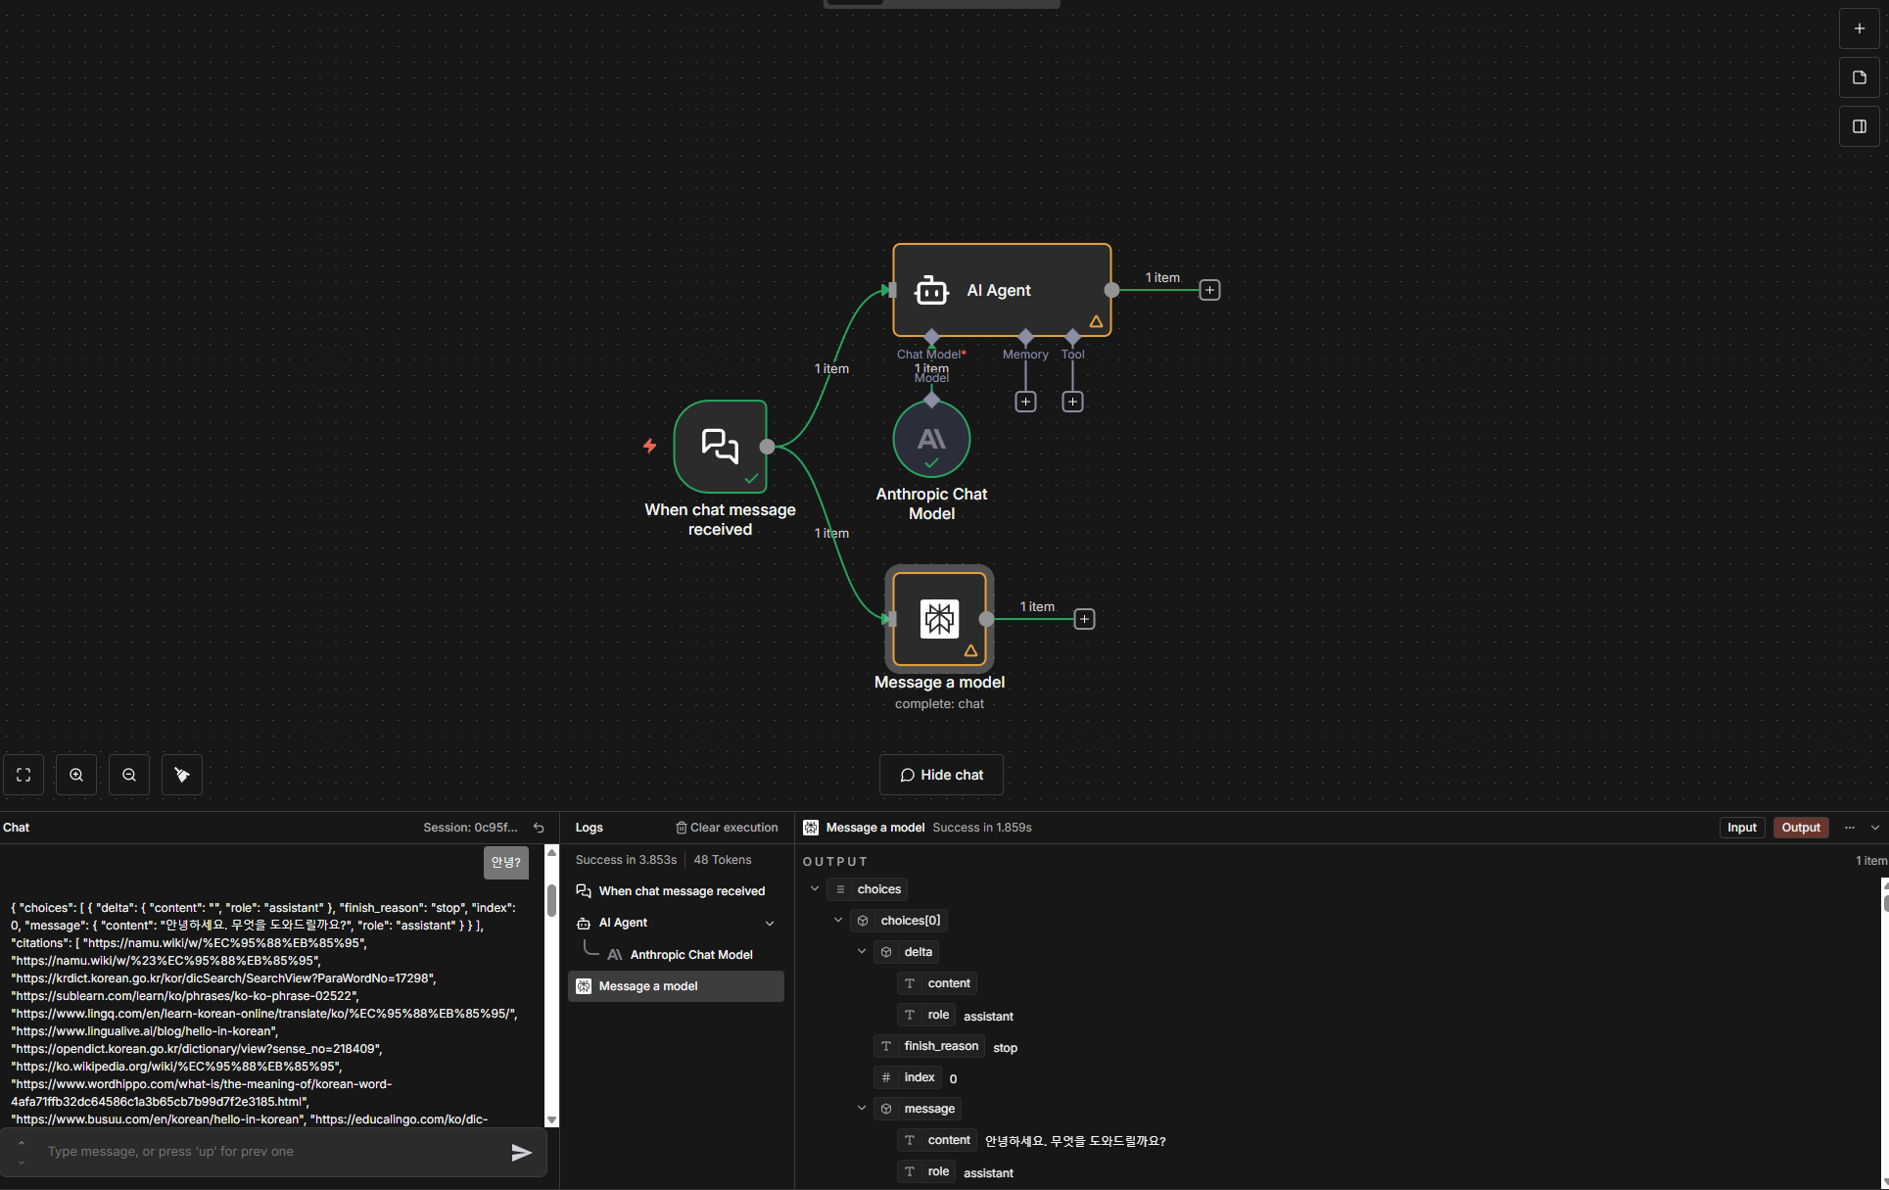Focus the chat message input field
The image size is (1889, 1190).
coord(272,1152)
